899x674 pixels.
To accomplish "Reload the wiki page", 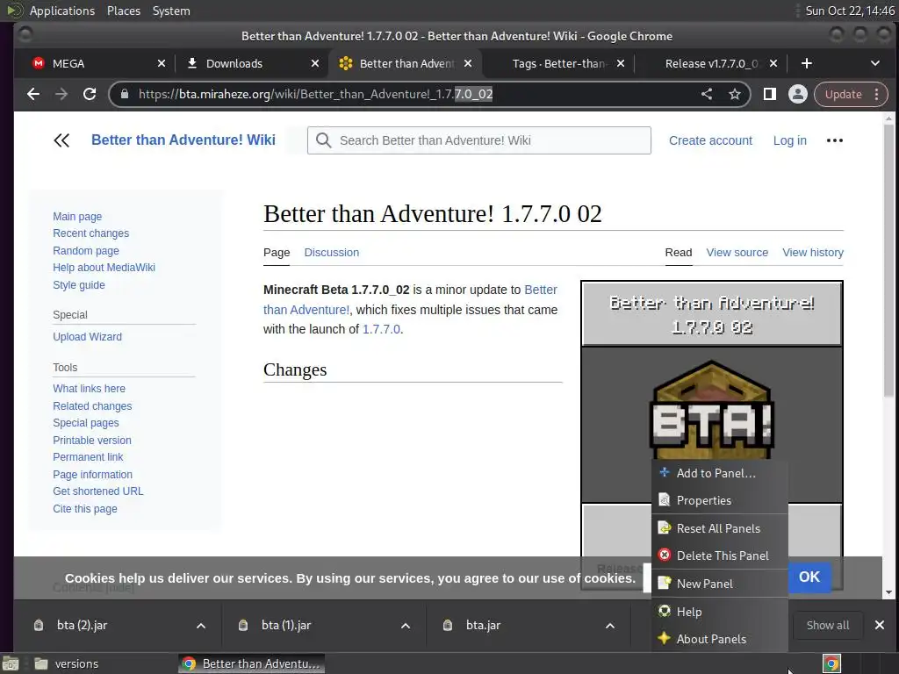I will coord(90,94).
